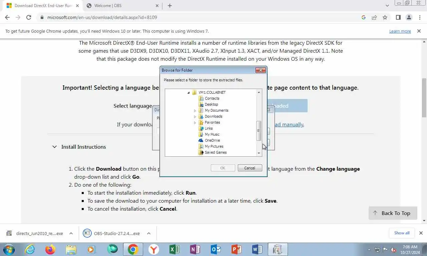
Task: Select Links folder in tree
Action: tap(208, 128)
